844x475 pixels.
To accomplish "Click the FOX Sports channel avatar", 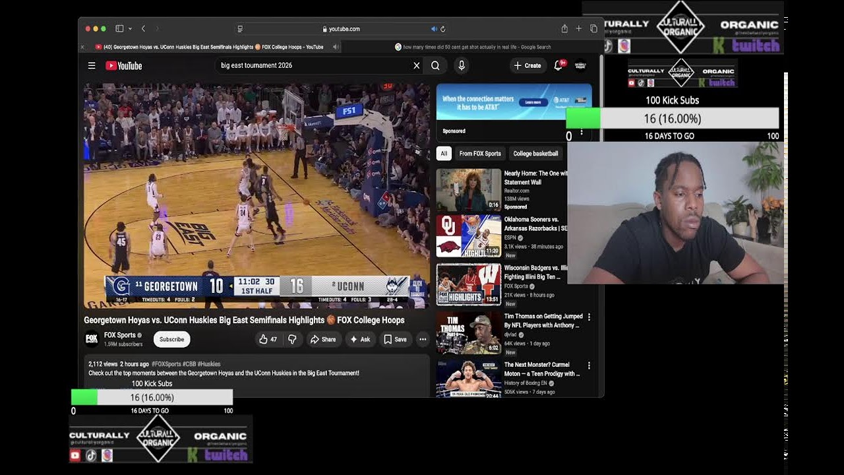I will coord(92,339).
